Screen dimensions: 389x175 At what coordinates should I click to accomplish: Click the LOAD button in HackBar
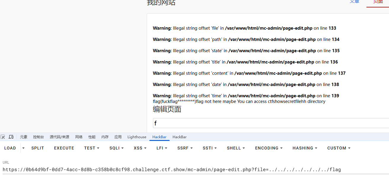pos(10,148)
